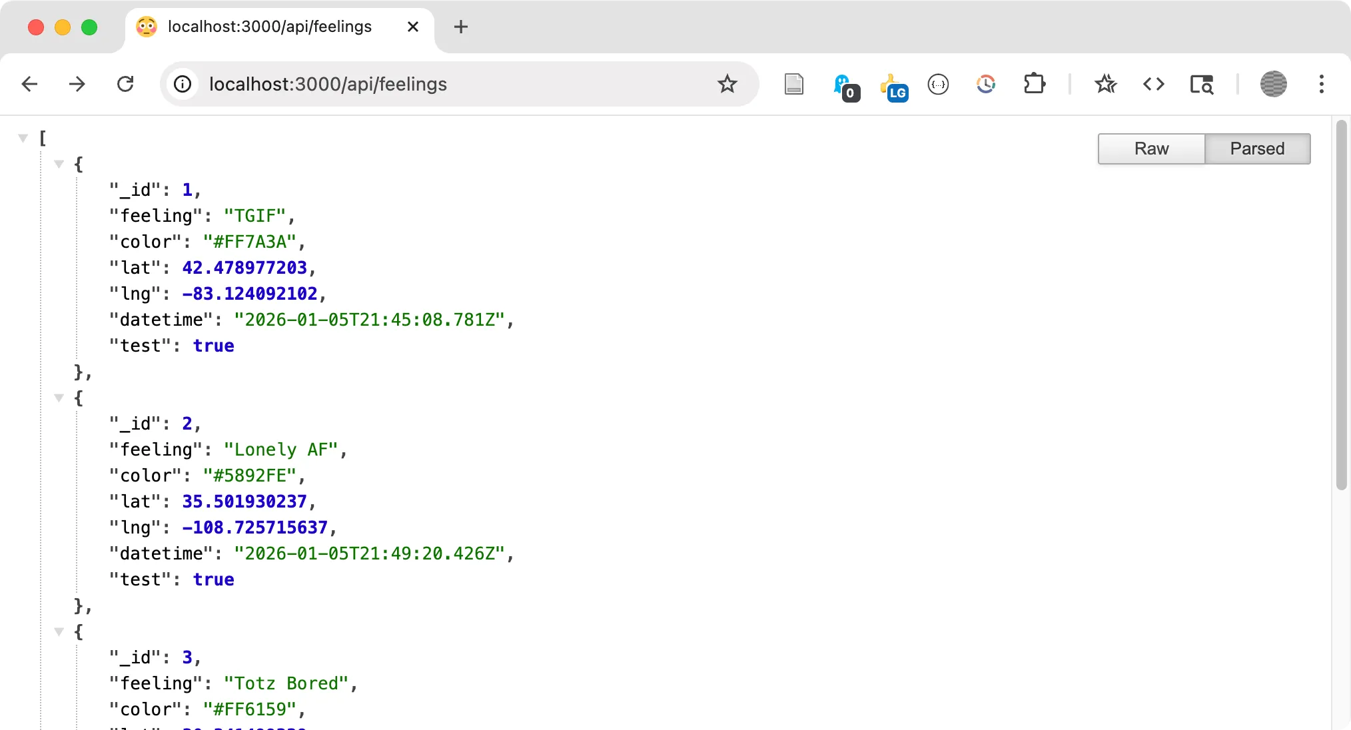The image size is (1351, 730).
Task: Click the star shortcut next to the divider
Action: pyautogui.click(x=1106, y=85)
